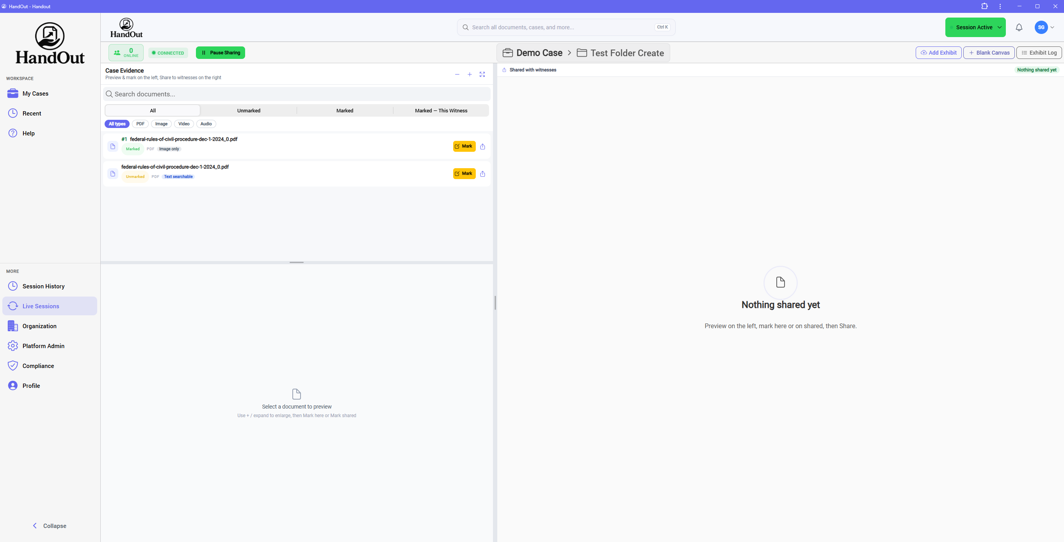Viewport: 1064px width, 542px height.
Task: Navigate to Demo Case breadcrumb
Action: click(x=539, y=53)
